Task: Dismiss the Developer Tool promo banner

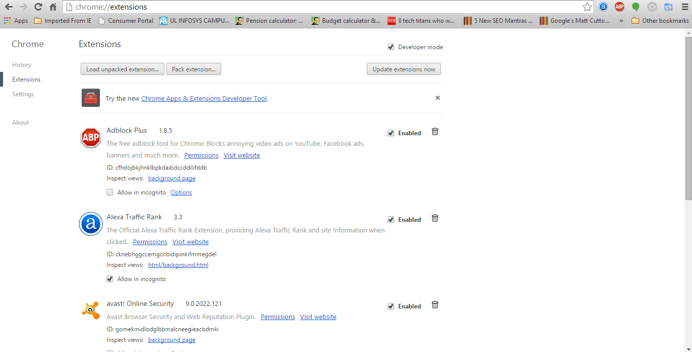Action: tap(438, 98)
